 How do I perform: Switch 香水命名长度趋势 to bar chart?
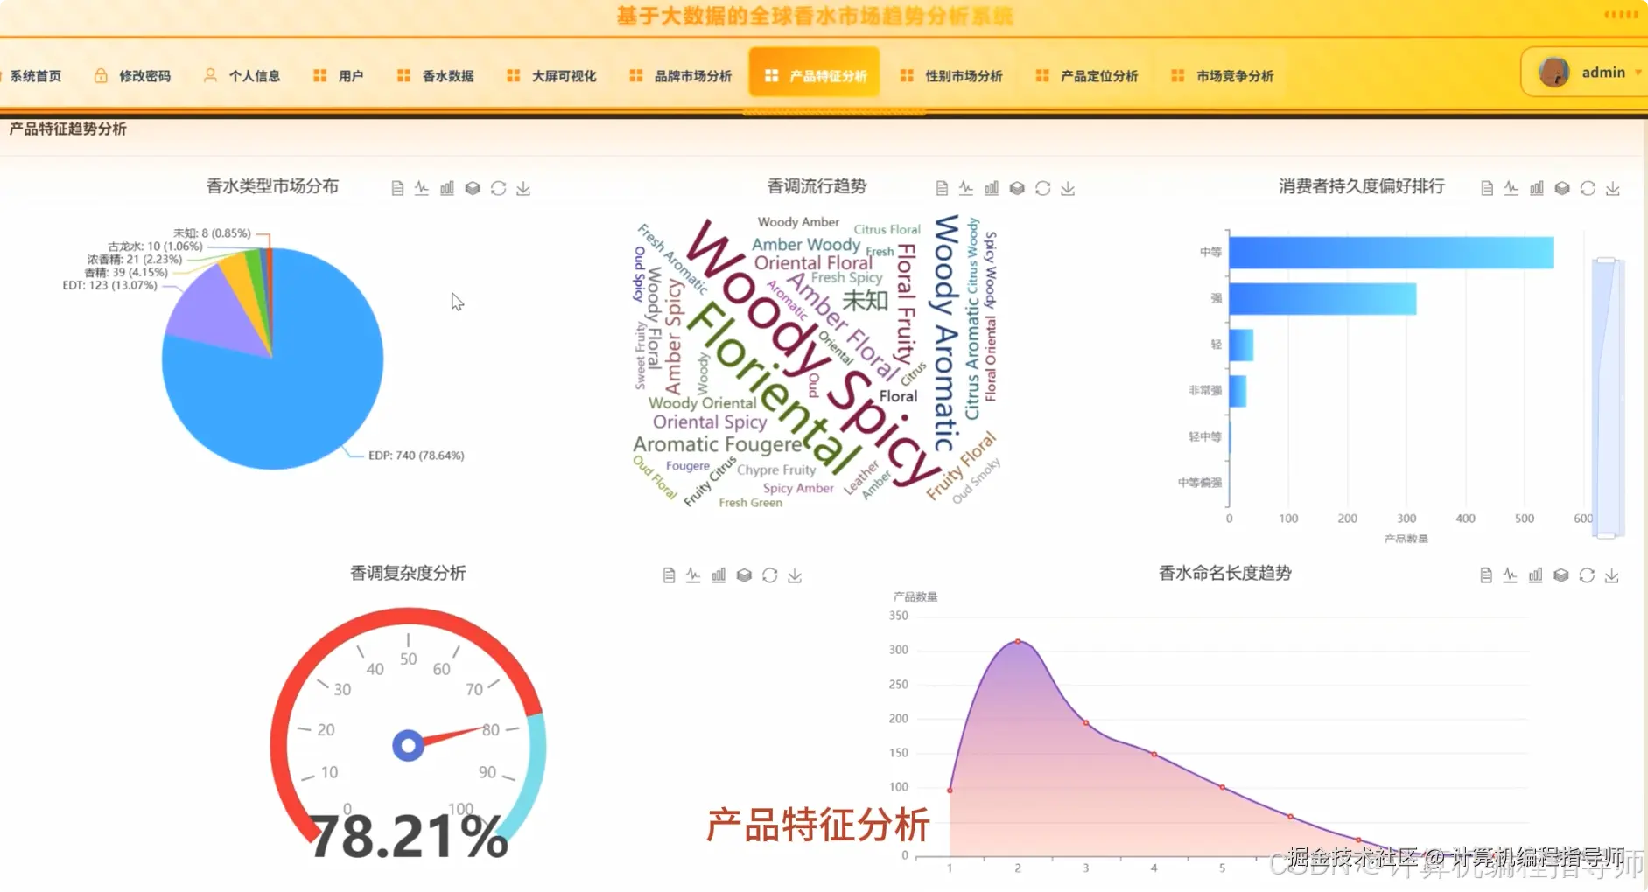[1536, 575]
